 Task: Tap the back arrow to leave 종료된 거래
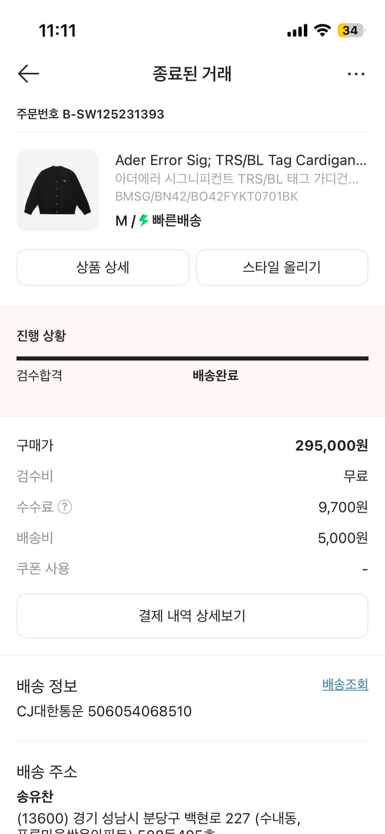coord(28,73)
